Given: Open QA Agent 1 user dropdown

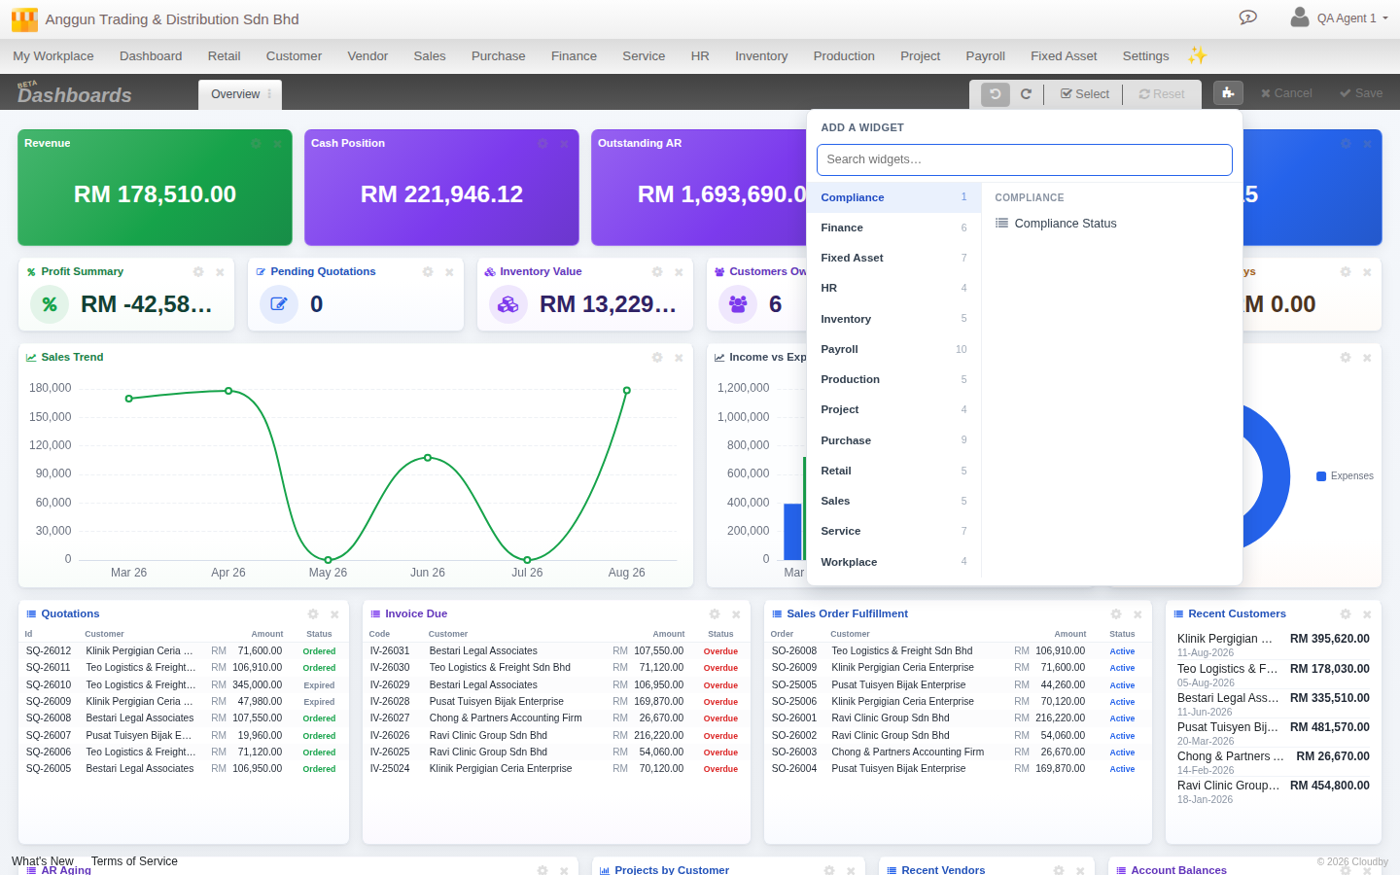Looking at the screenshot, I should (1340, 17).
